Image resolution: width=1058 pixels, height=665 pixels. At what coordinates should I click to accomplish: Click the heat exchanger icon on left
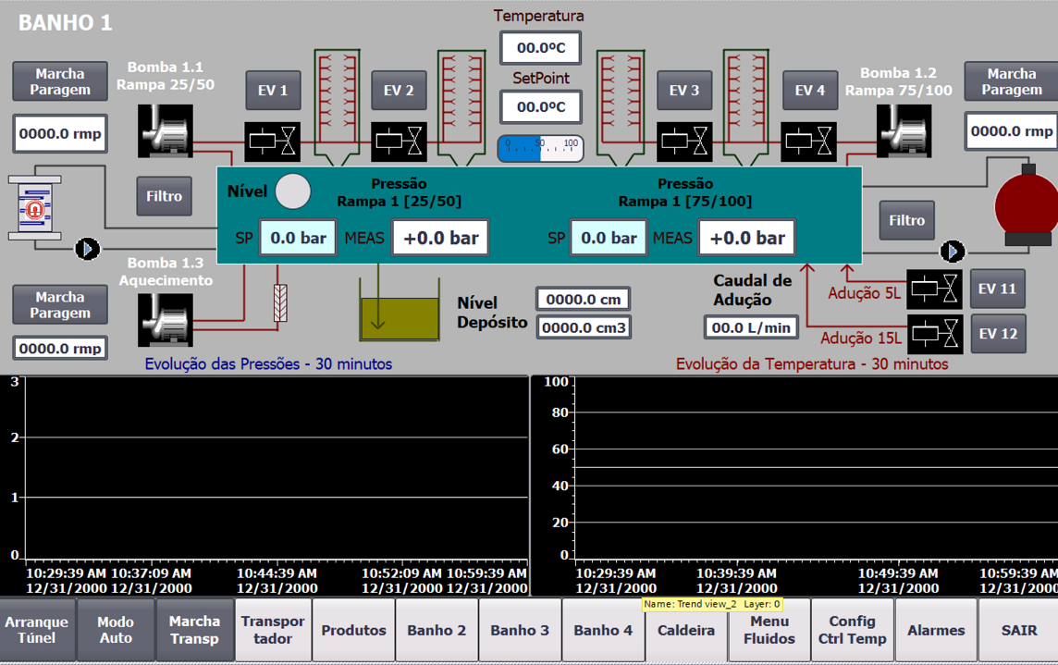pyautogui.click(x=34, y=208)
